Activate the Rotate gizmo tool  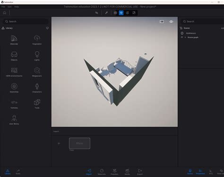(128, 13)
